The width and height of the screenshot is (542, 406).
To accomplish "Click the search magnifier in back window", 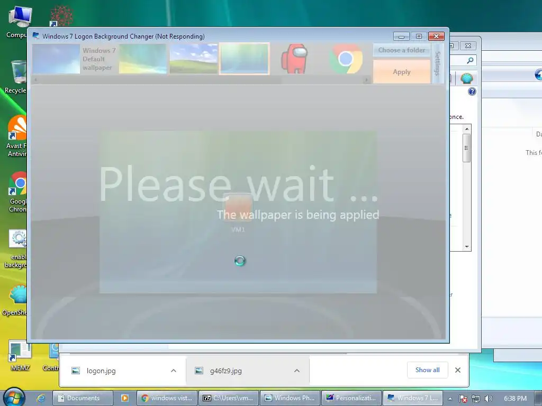I will [x=470, y=60].
